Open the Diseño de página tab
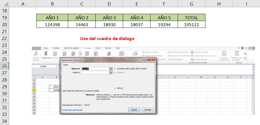 coord(70,48)
